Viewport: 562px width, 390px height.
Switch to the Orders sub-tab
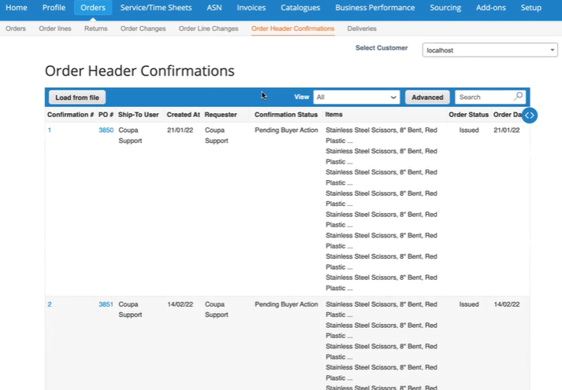[16, 28]
